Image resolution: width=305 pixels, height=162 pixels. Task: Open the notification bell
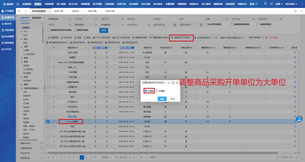[x=271, y=4]
